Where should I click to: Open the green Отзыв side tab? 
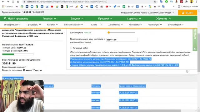[195, 40]
